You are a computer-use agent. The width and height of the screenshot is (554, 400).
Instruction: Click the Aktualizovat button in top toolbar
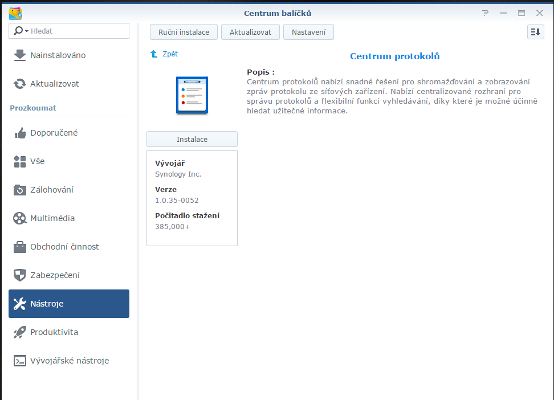250,32
